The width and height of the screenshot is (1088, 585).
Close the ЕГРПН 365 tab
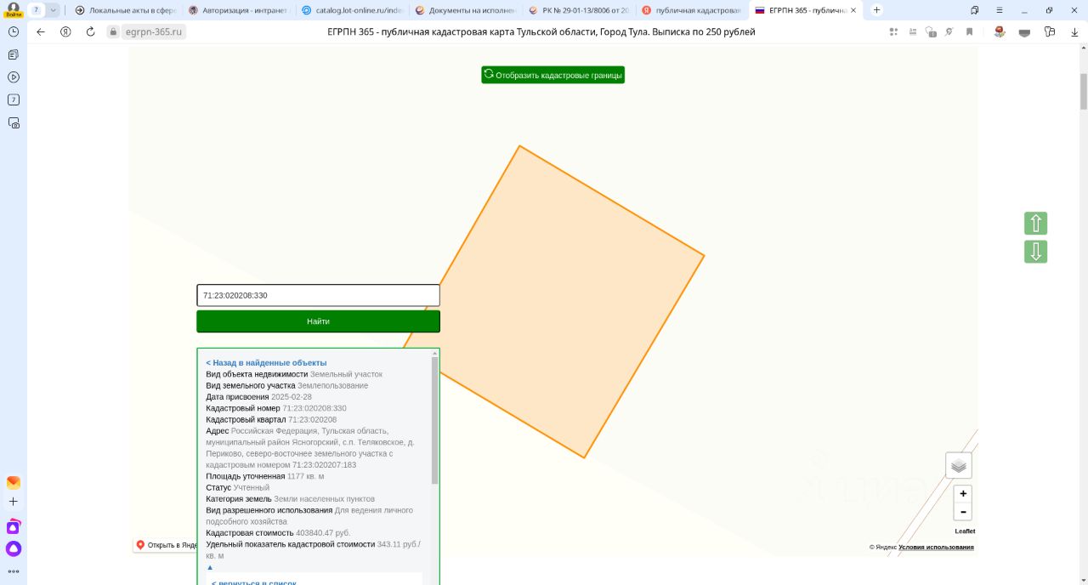pyautogui.click(x=854, y=10)
